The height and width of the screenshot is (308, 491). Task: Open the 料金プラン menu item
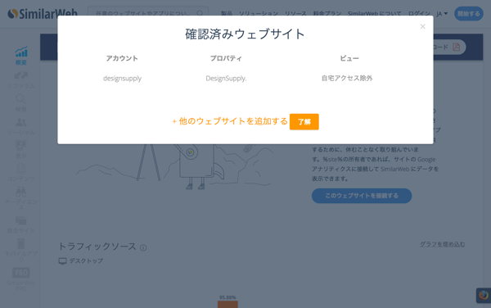click(327, 13)
